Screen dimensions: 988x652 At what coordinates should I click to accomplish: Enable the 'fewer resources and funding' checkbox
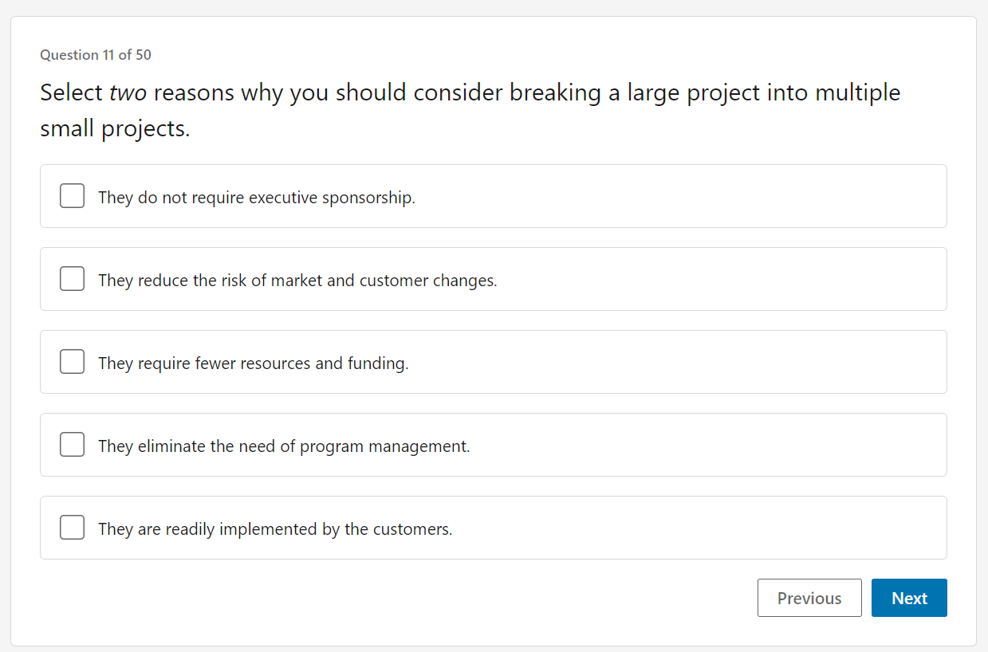click(72, 362)
